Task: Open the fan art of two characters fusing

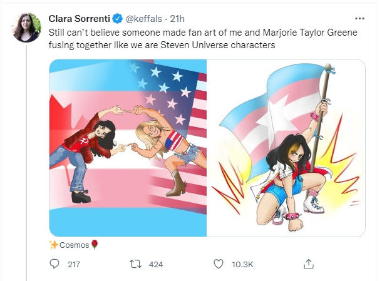Action: pos(128,148)
